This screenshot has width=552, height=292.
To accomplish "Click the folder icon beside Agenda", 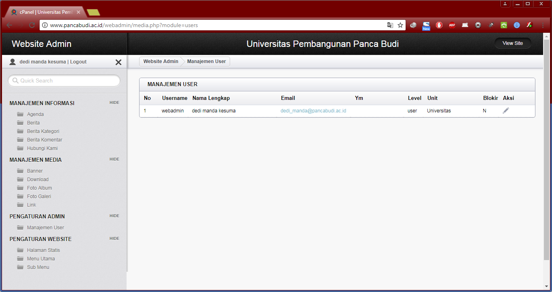I will click(x=20, y=114).
